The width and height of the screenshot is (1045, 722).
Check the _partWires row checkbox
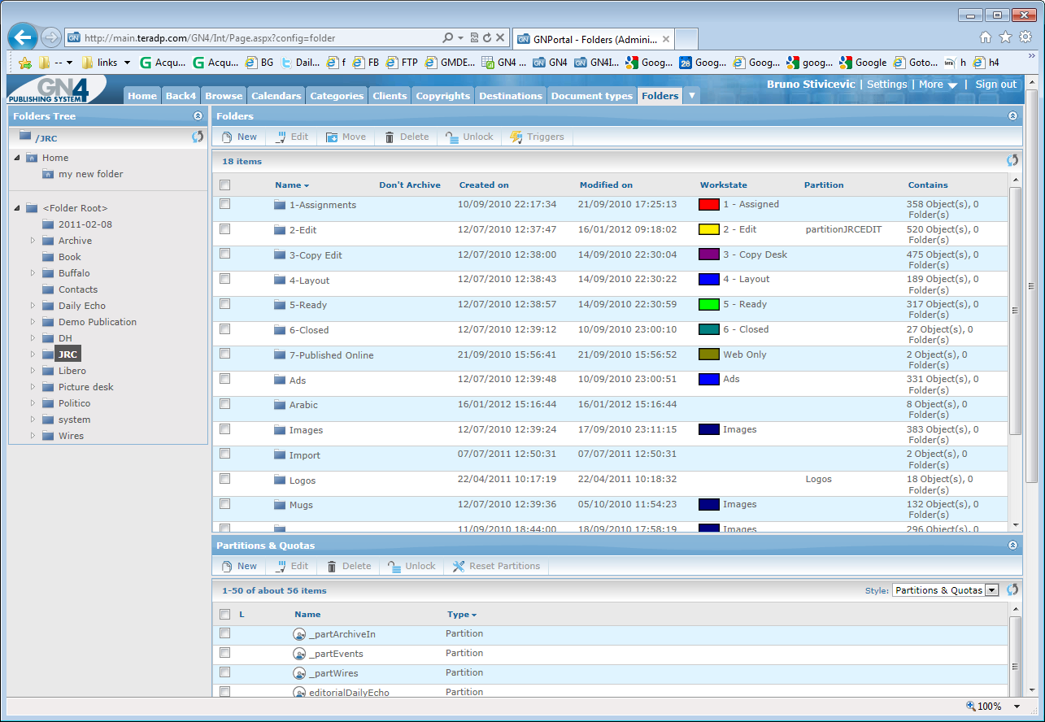(225, 672)
